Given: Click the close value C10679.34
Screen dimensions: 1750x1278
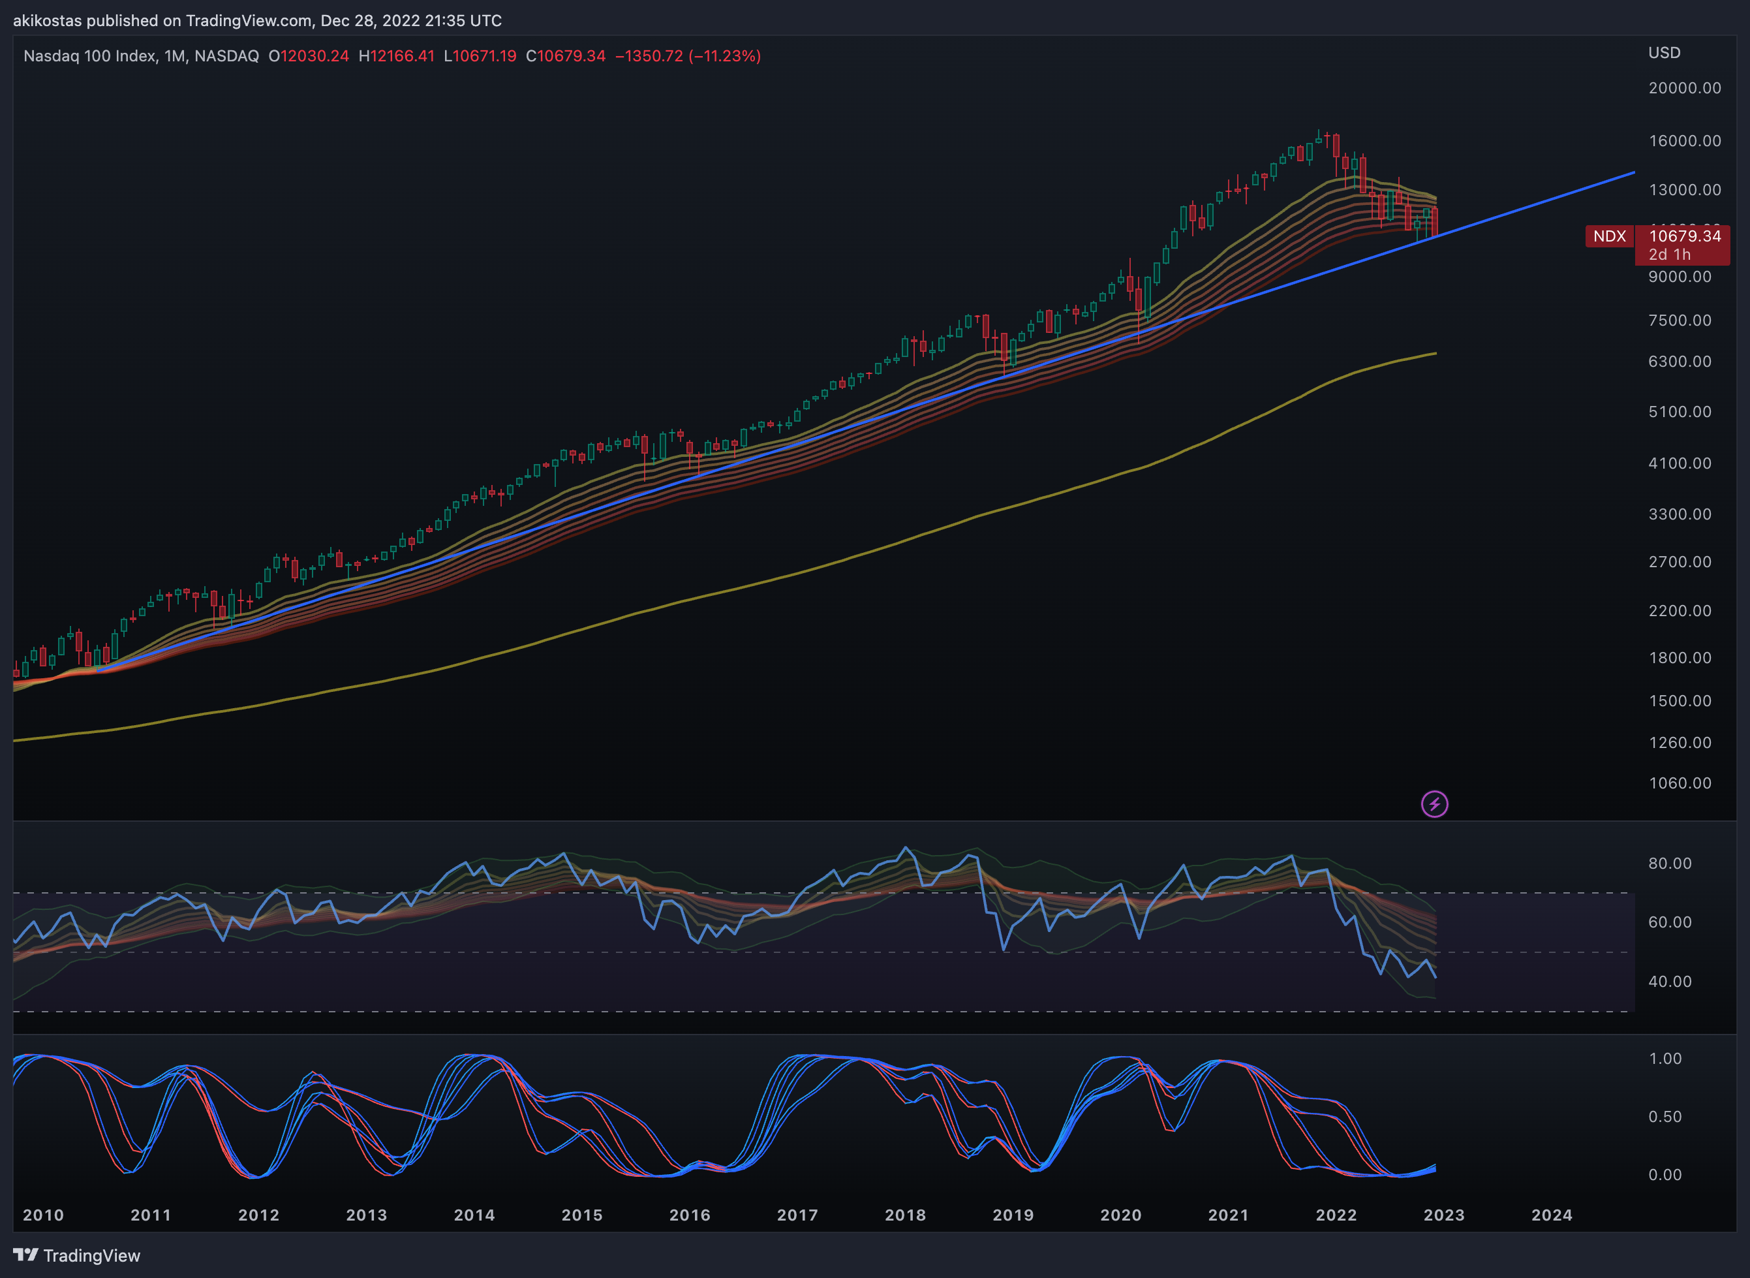Looking at the screenshot, I should (x=566, y=55).
